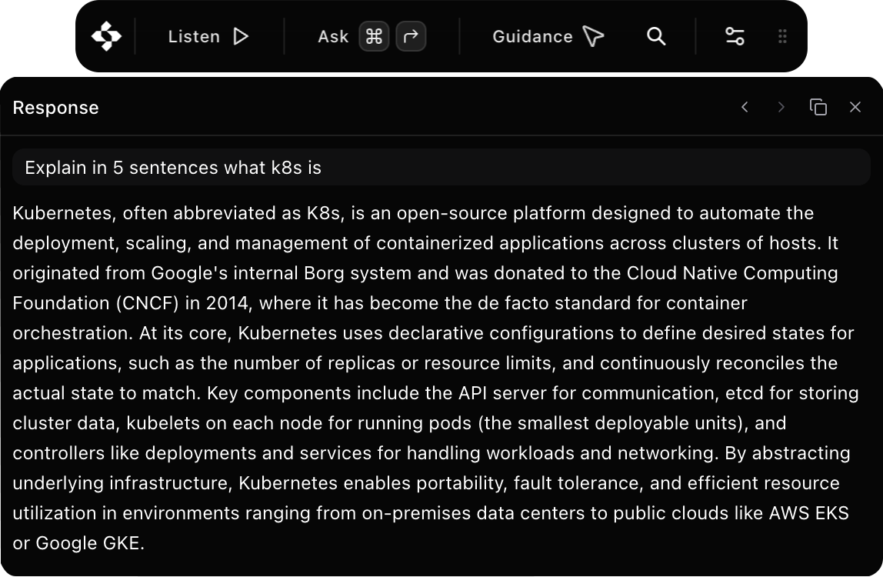
Task: Go to the next response with right chevron
Action: point(781,107)
